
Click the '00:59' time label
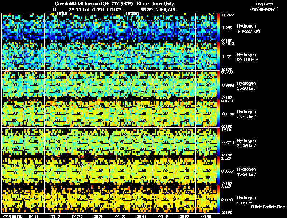pos(206,217)
